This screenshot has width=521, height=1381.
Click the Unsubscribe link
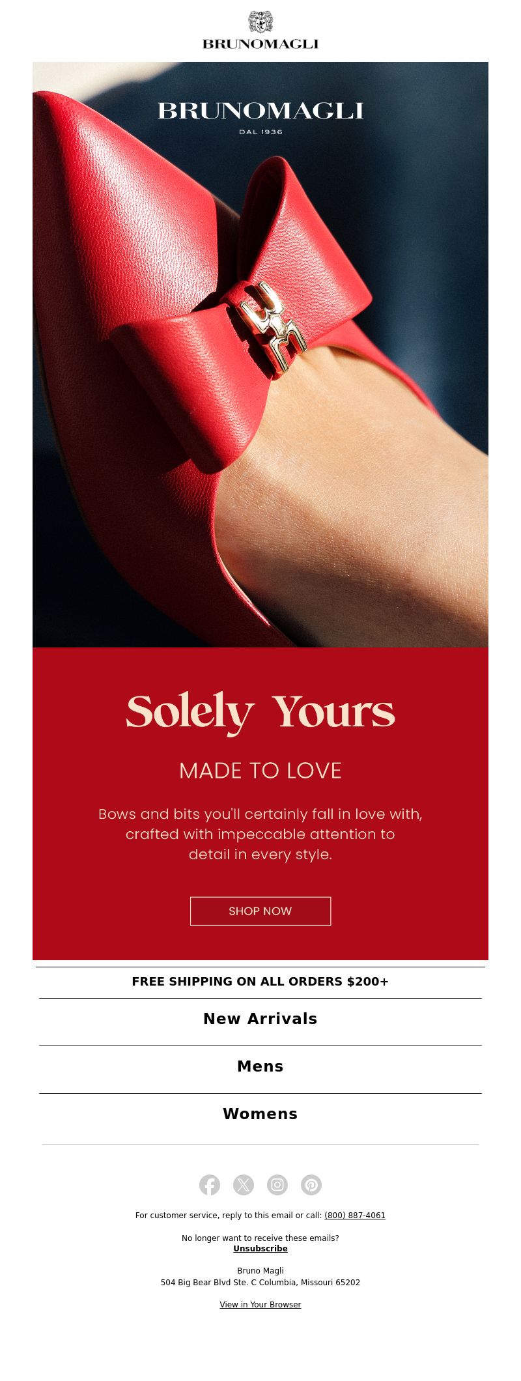(x=260, y=1248)
